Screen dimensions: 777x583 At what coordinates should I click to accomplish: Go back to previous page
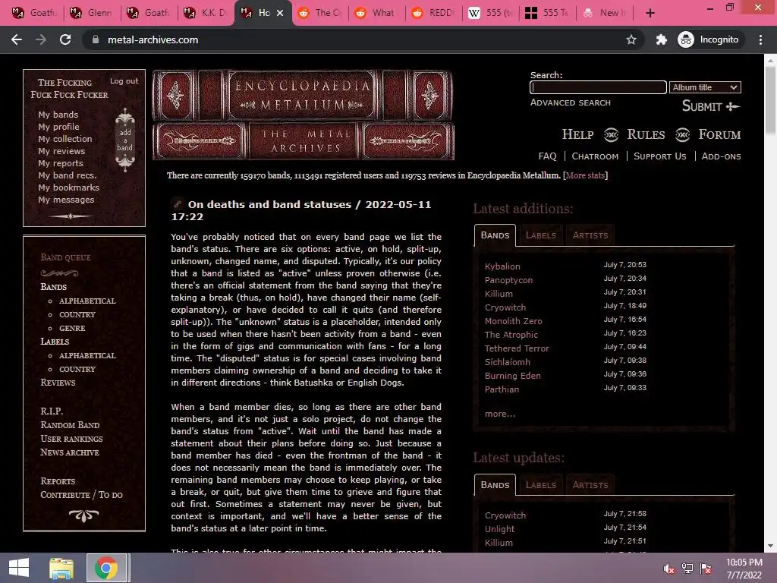17,39
